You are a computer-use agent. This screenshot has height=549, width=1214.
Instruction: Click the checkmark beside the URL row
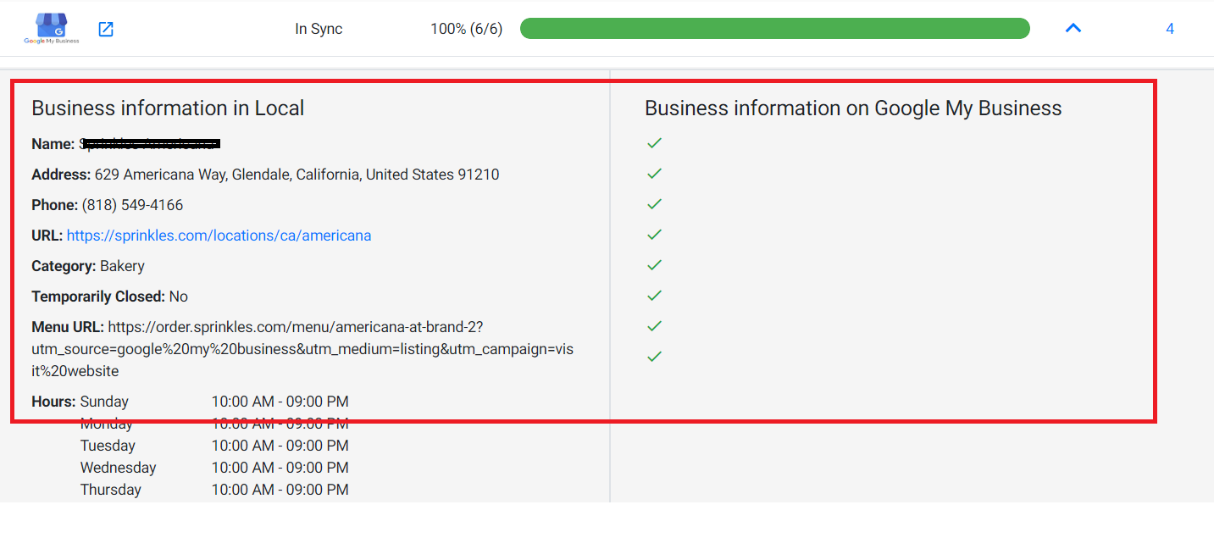tap(654, 235)
